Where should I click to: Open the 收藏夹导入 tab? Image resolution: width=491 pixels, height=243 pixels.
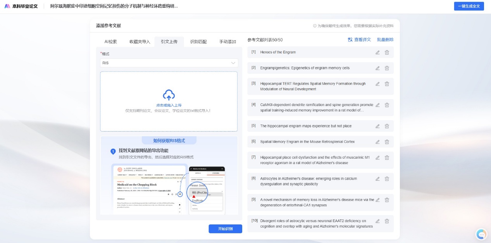point(140,42)
